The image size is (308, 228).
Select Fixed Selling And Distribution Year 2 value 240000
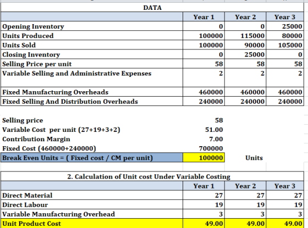pos(245,101)
